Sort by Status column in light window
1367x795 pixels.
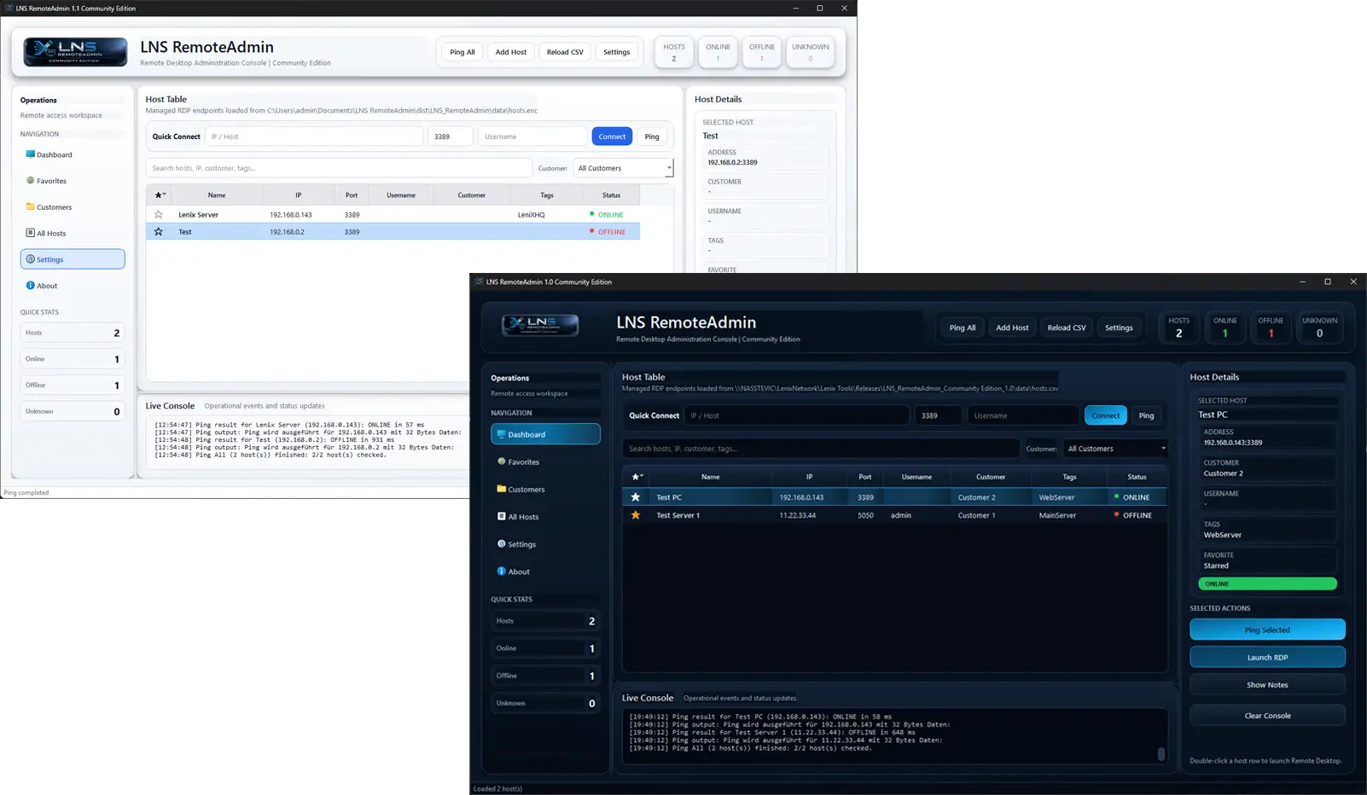(612, 195)
